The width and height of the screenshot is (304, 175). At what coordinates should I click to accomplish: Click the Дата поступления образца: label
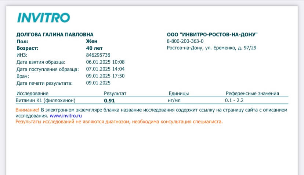(48, 69)
